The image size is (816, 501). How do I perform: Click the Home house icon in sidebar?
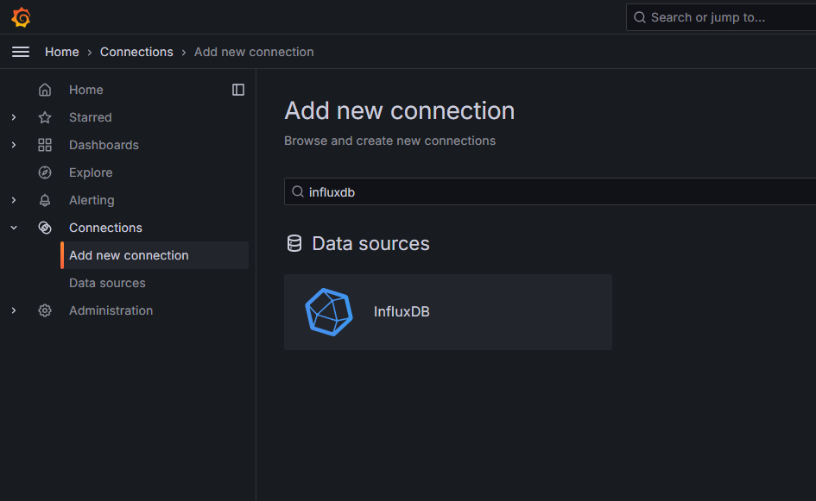pyautogui.click(x=45, y=90)
